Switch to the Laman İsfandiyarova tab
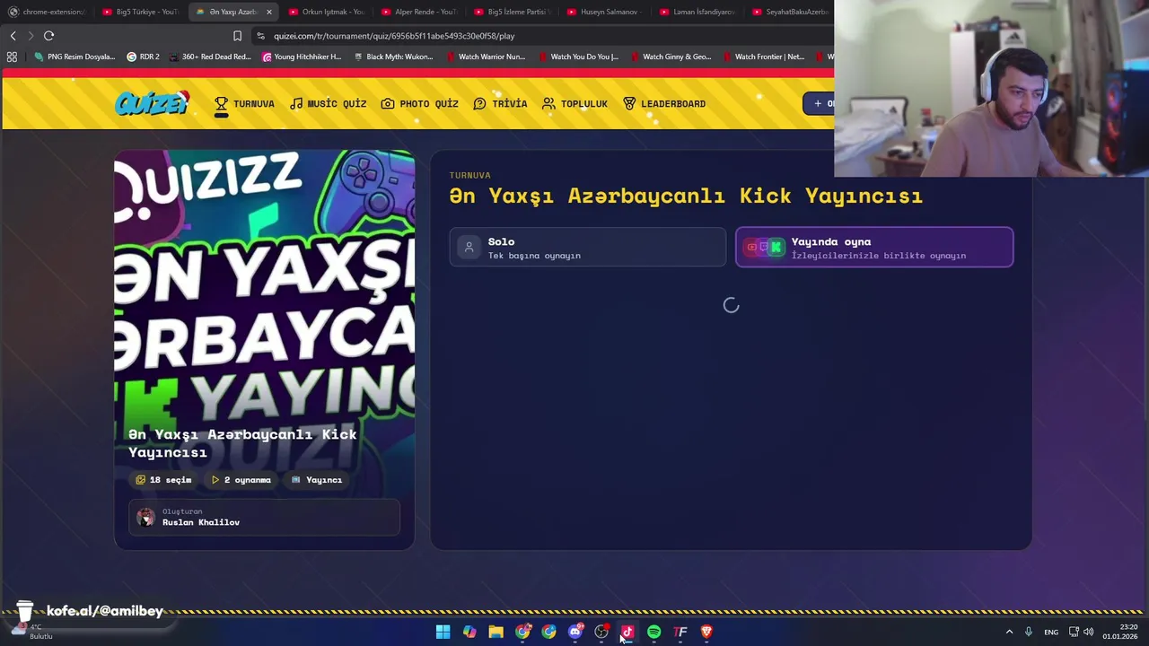This screenshot has height=646, width=1149. [698, 12]
